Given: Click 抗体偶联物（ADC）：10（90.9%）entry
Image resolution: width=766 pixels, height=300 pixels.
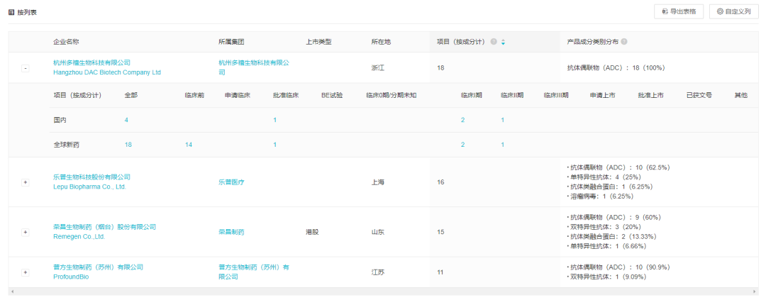Looking at the screenshot, I should [617, 267].
